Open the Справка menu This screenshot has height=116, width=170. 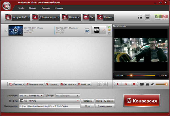(x=59, y=8)
